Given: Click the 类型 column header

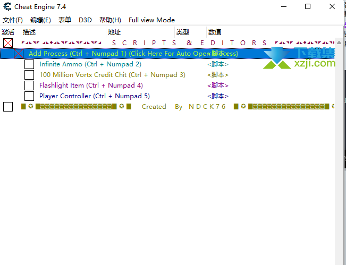Looking at the screenshot, I should coord(190,32).
